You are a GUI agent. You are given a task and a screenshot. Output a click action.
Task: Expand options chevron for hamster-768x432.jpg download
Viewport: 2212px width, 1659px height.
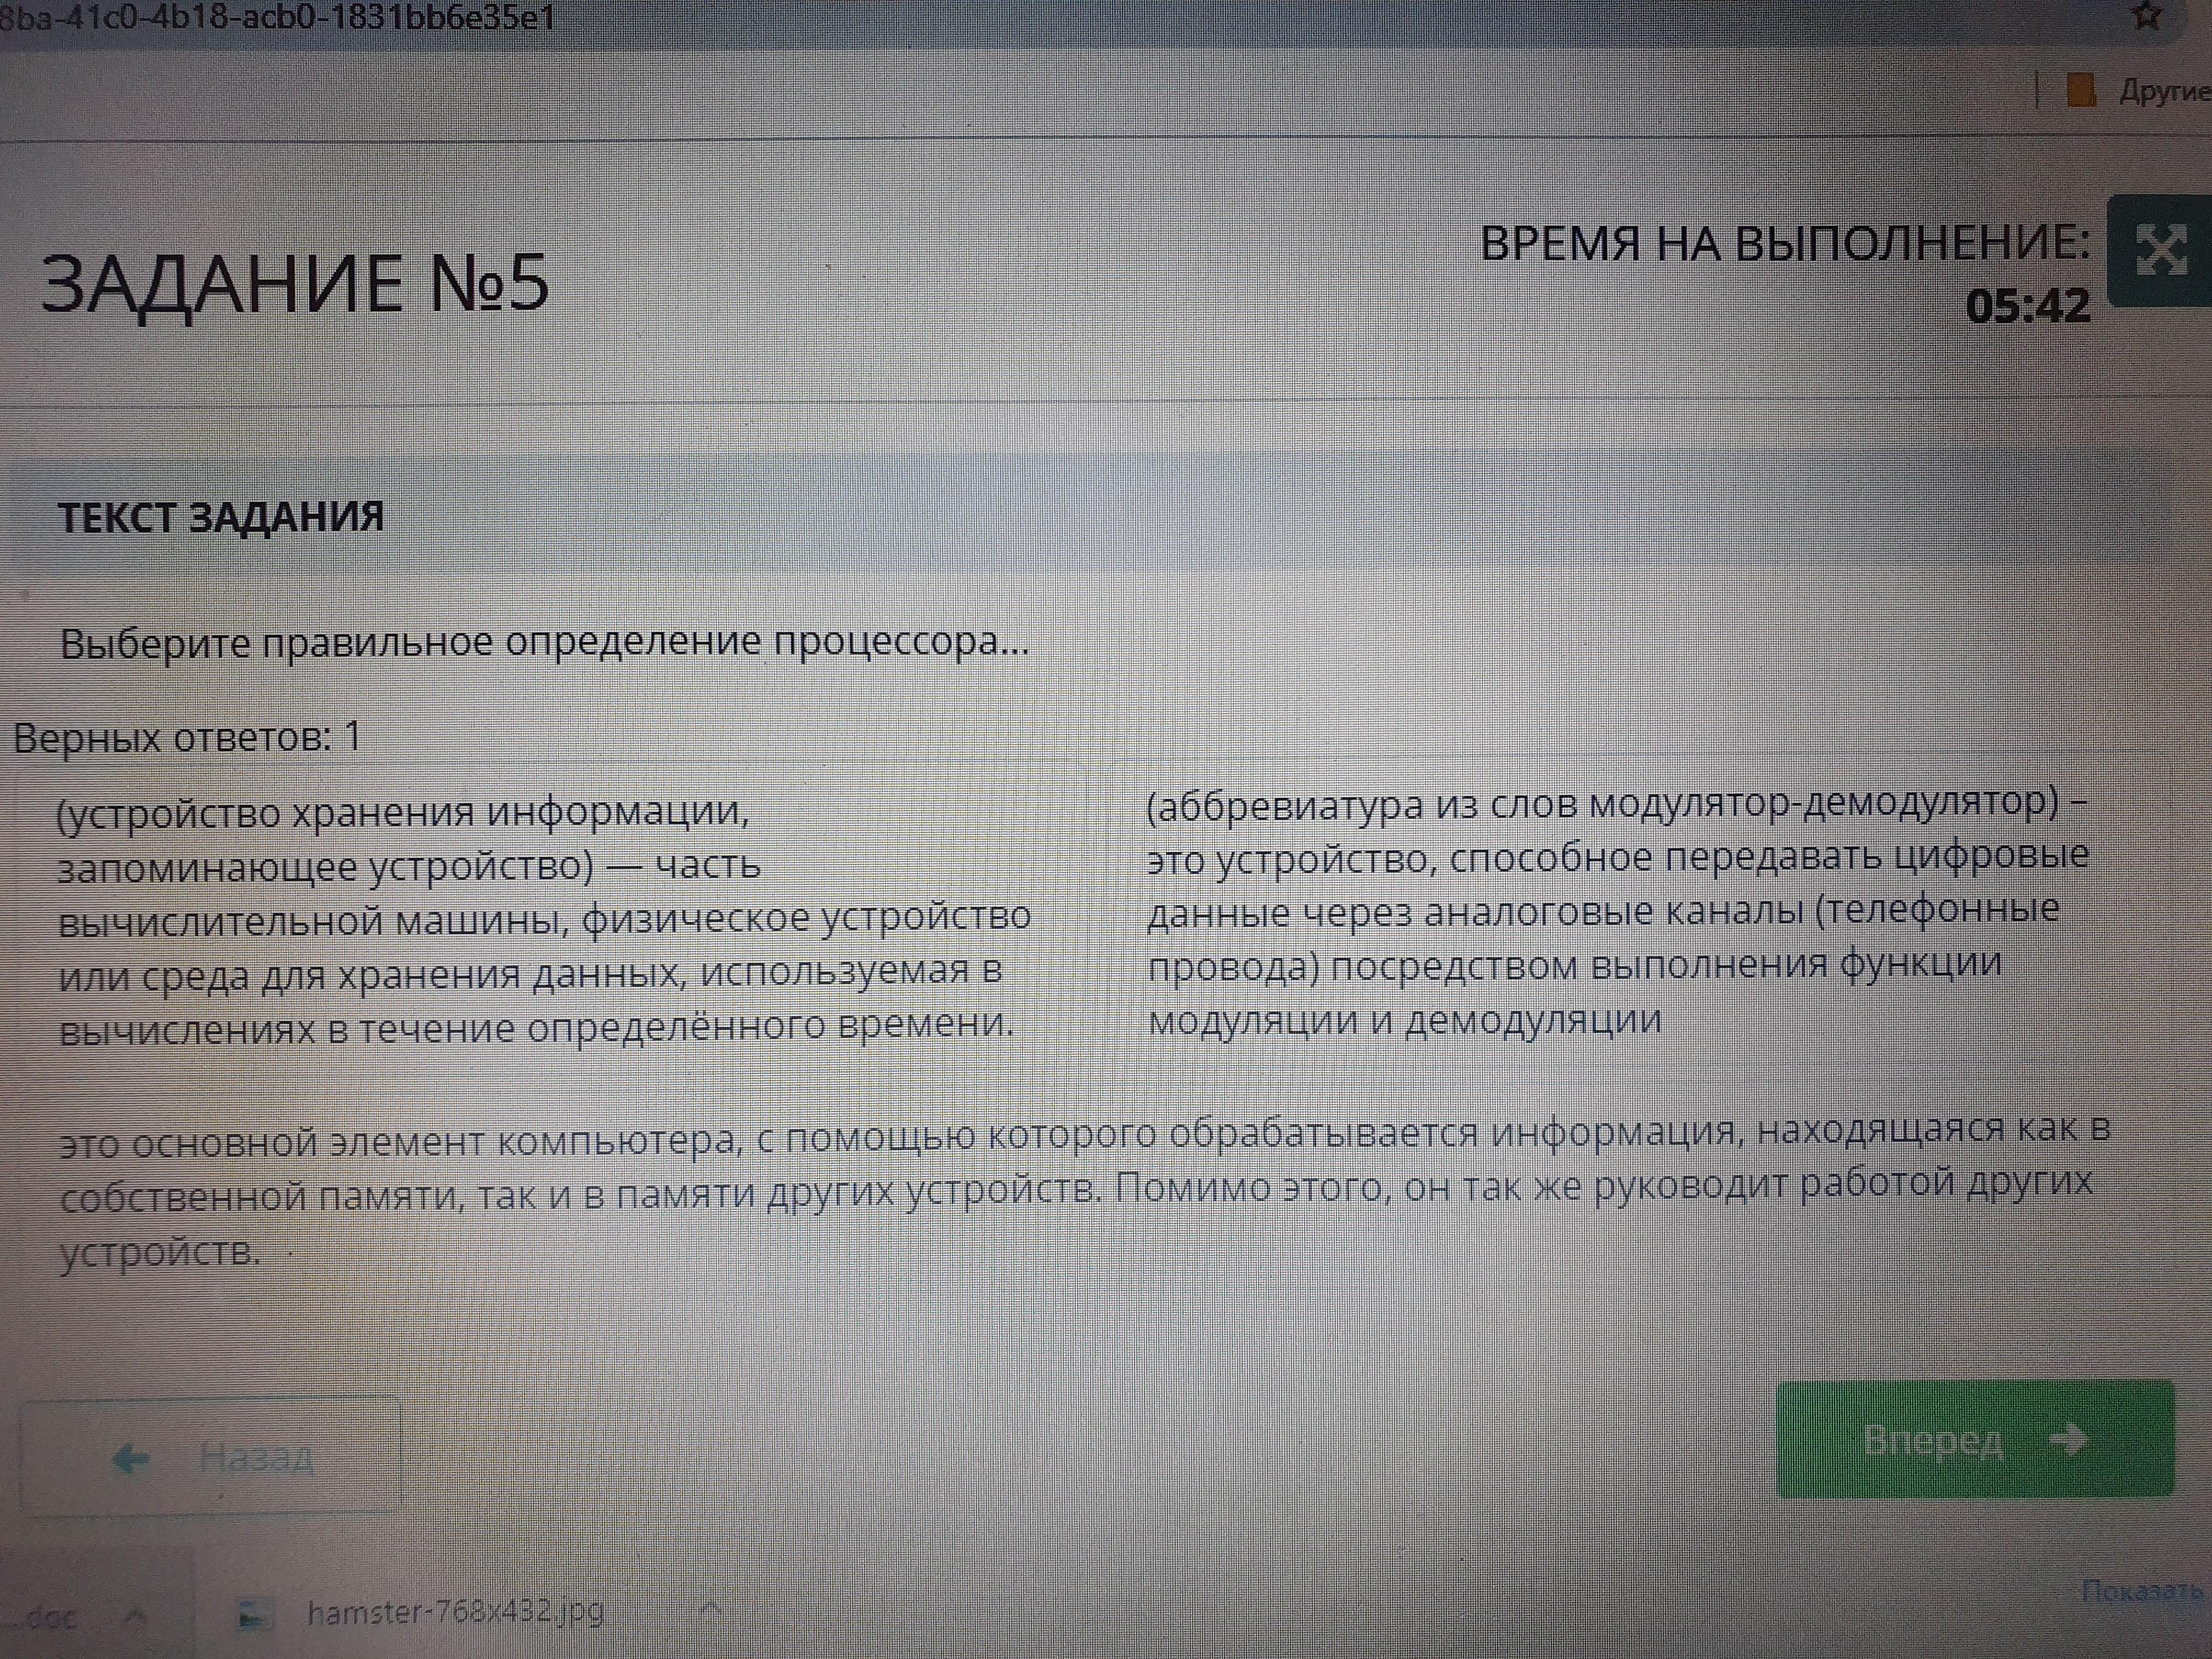[709, 1610]
